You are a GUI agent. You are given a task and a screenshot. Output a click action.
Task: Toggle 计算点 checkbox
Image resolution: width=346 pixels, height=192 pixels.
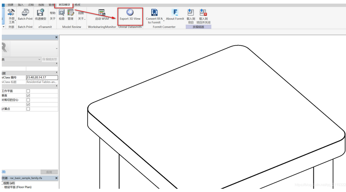28,109
